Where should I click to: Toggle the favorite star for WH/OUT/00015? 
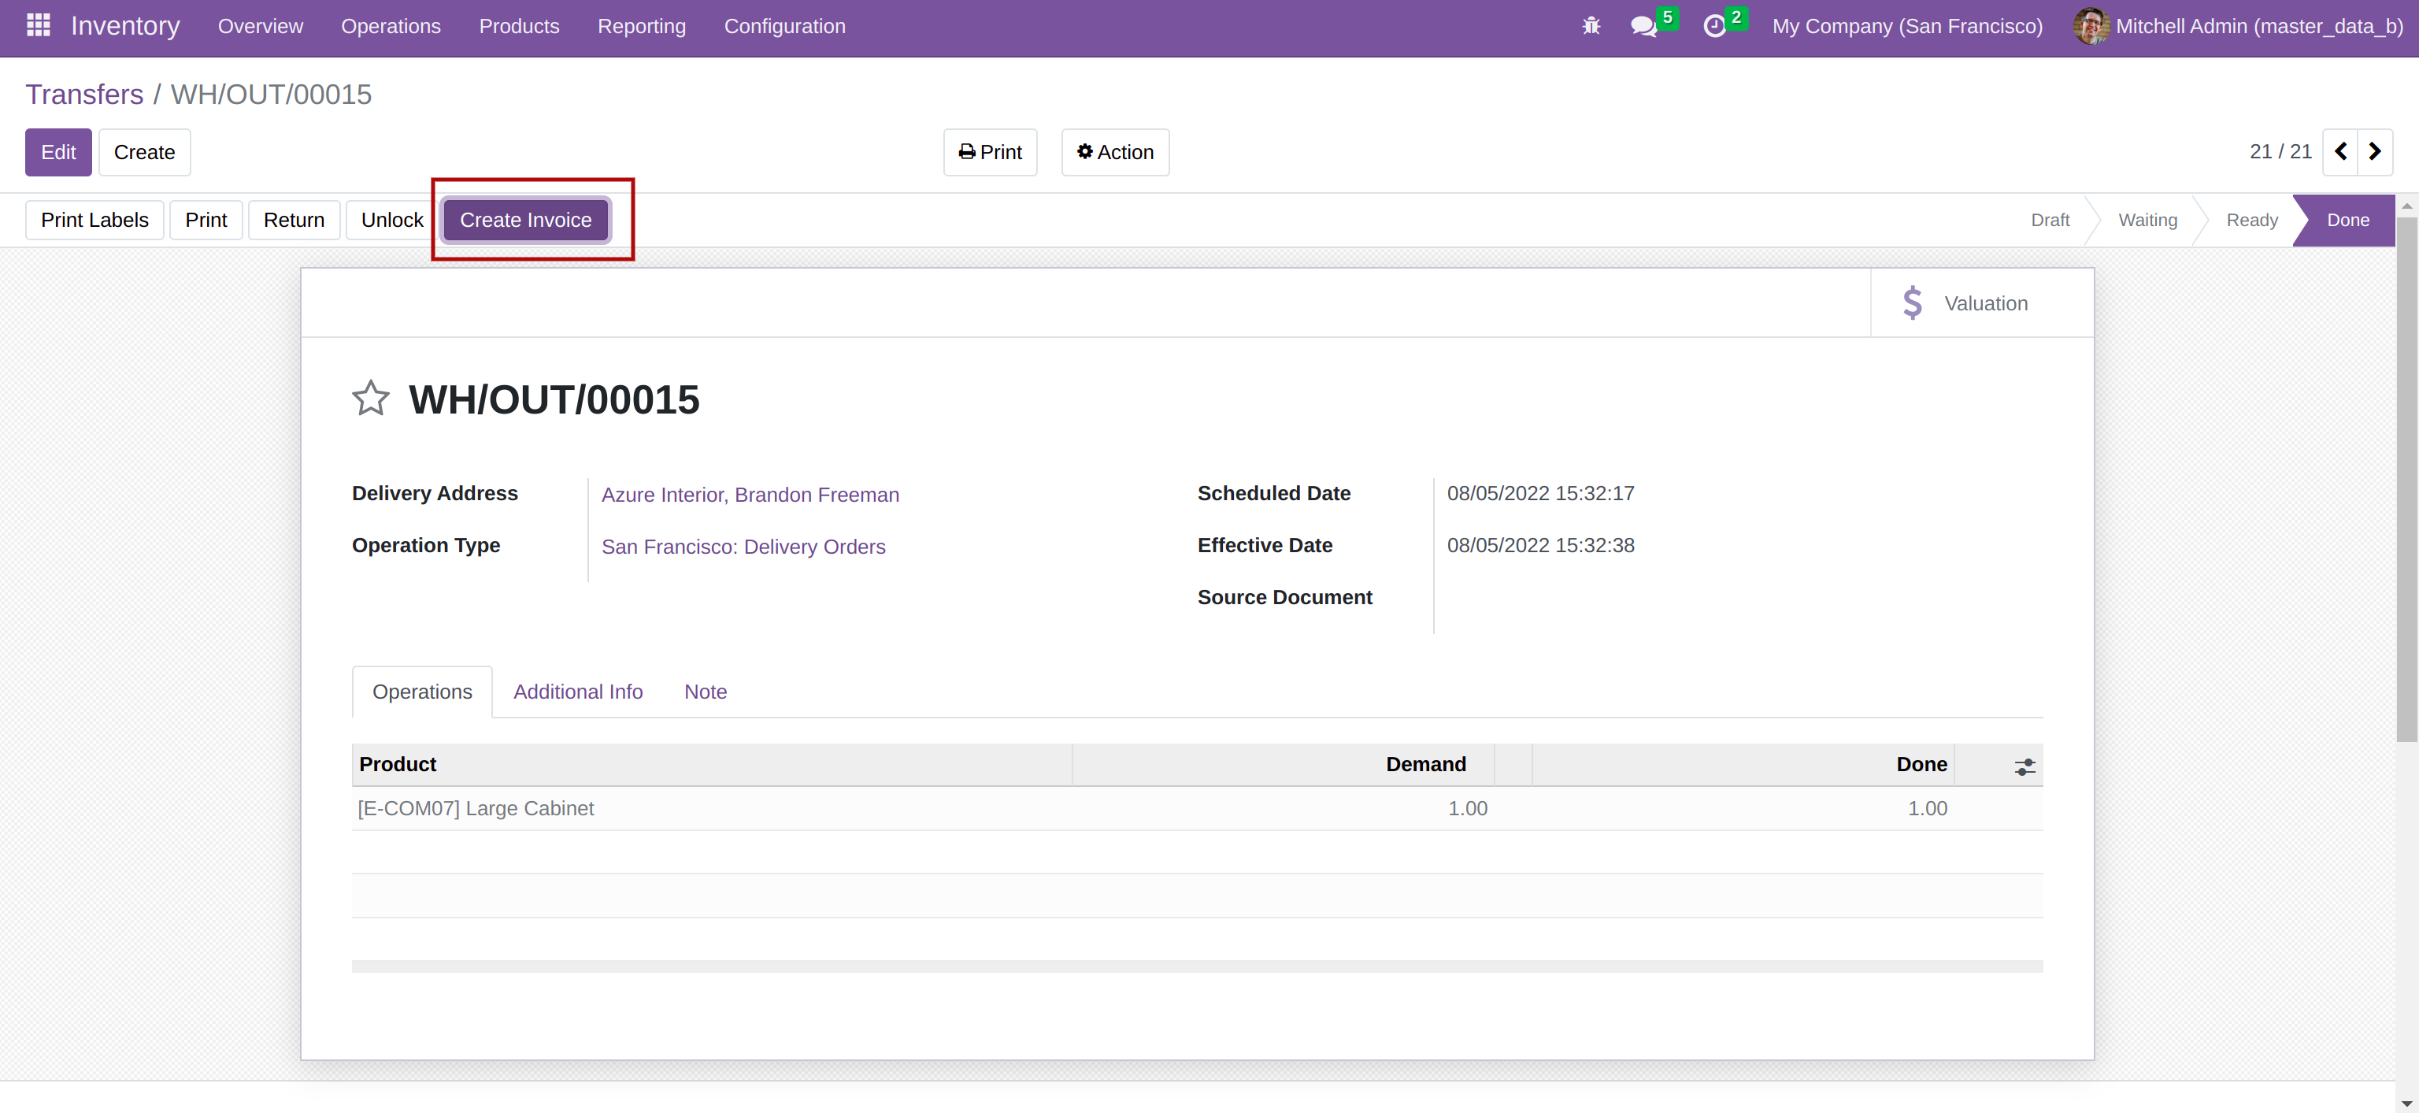point(371,399)
